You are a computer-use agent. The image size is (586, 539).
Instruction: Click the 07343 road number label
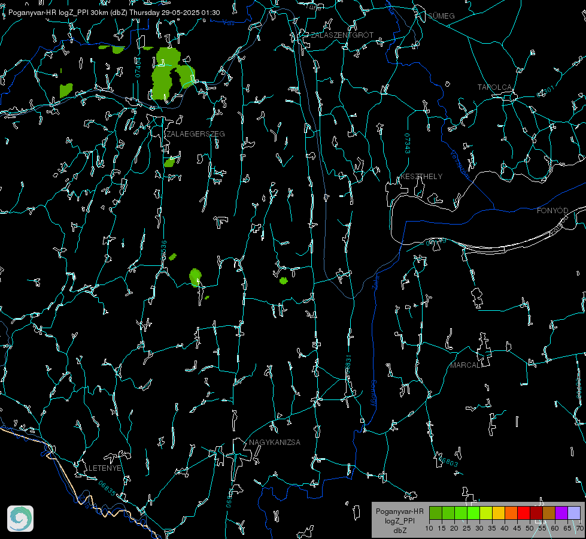[x=408, y=144]
